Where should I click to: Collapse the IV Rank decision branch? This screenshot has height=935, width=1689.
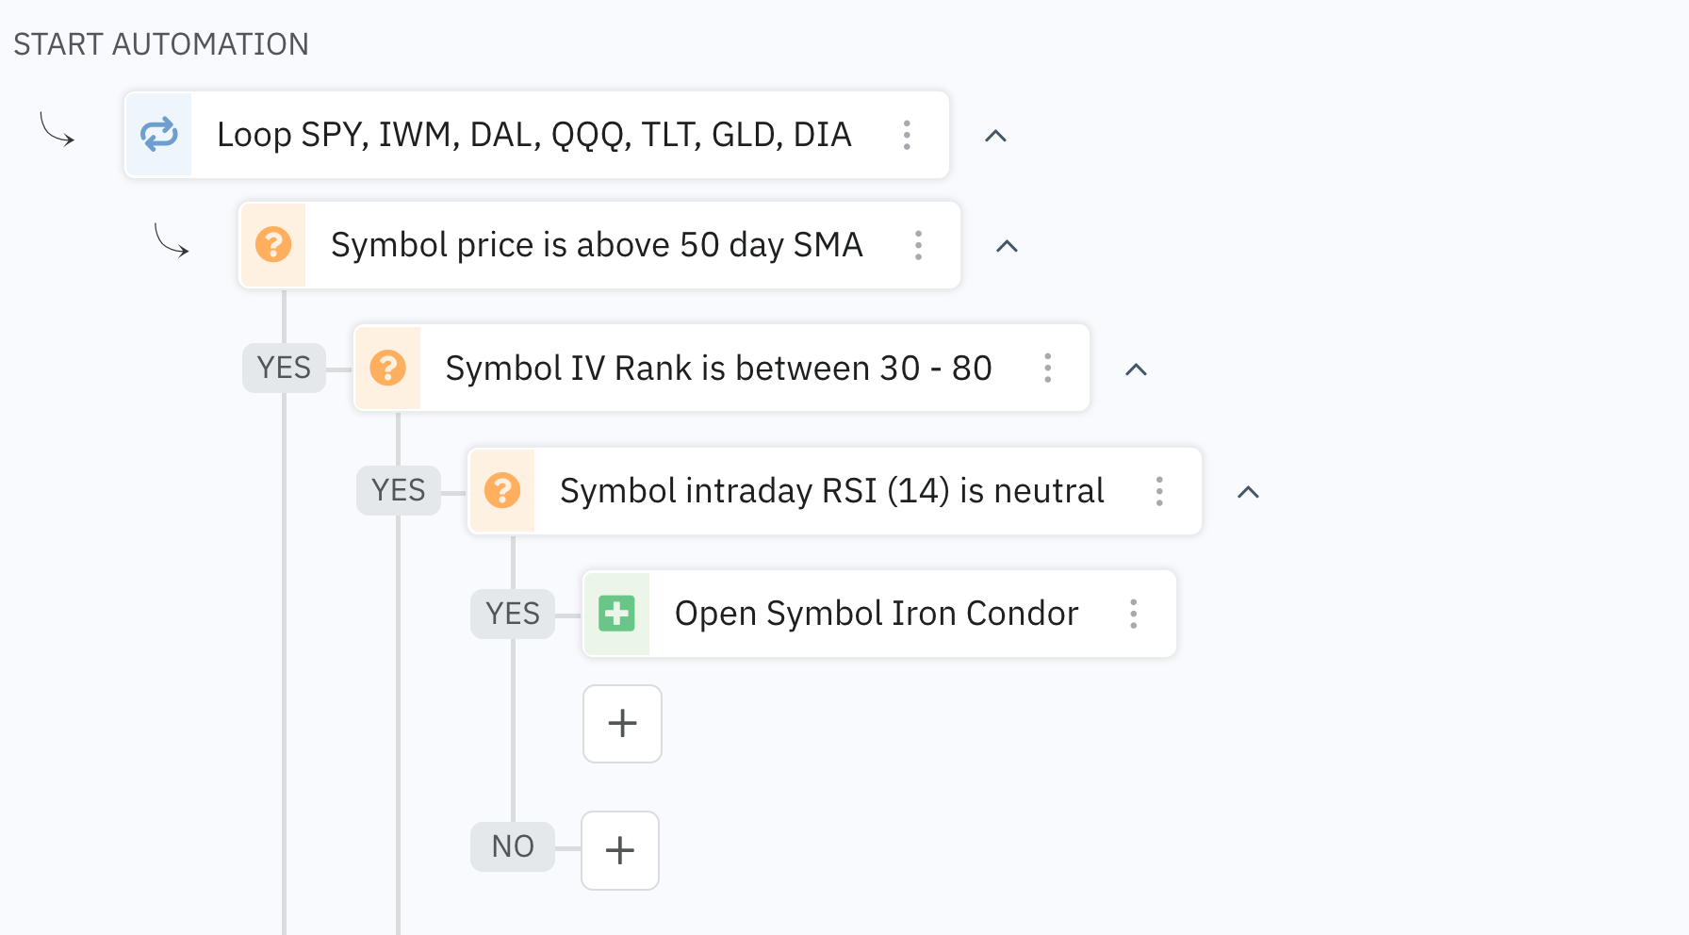click(1136, 369)
